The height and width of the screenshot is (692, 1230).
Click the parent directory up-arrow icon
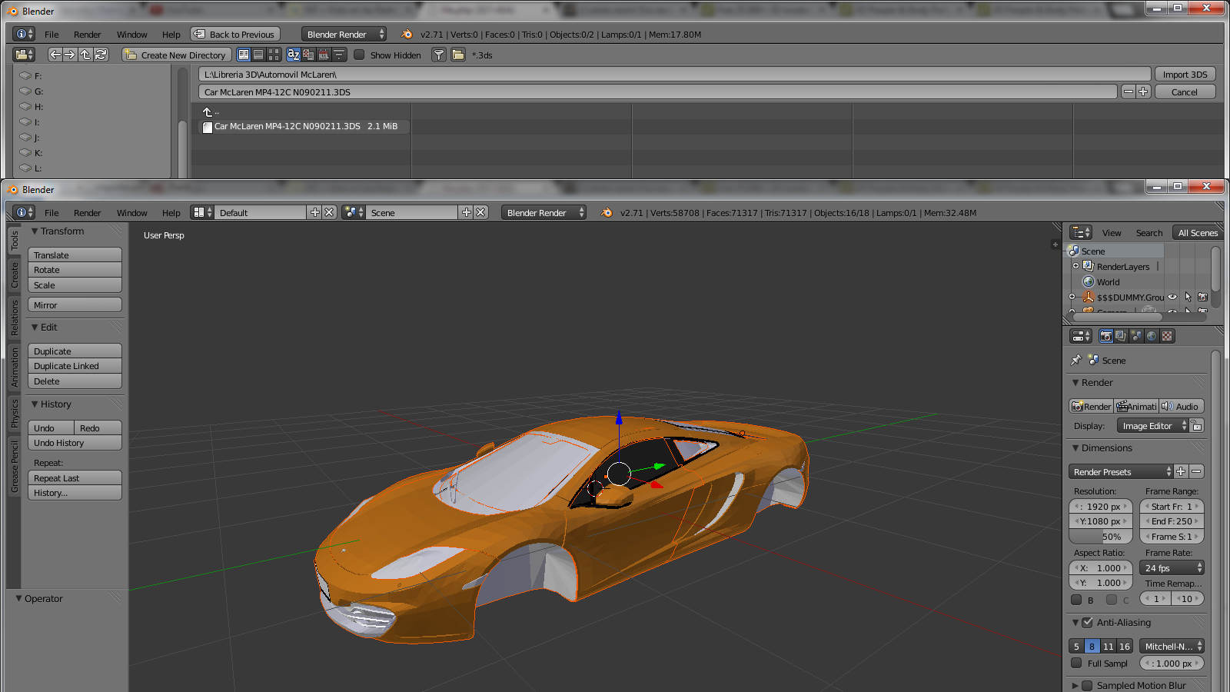point(85,55)
